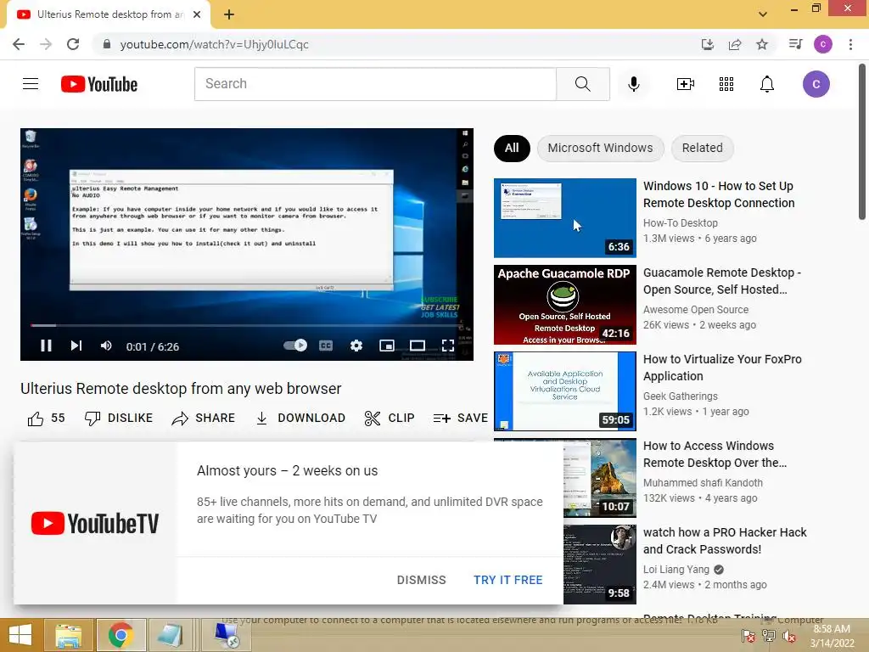Open the YouTube apps grid

click(726, 84)
